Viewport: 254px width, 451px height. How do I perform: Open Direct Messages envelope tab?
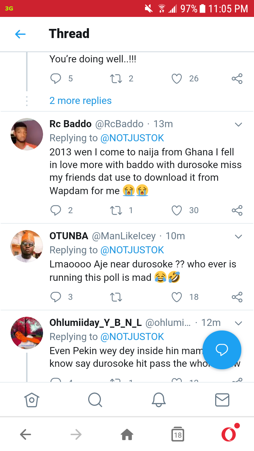222,400
